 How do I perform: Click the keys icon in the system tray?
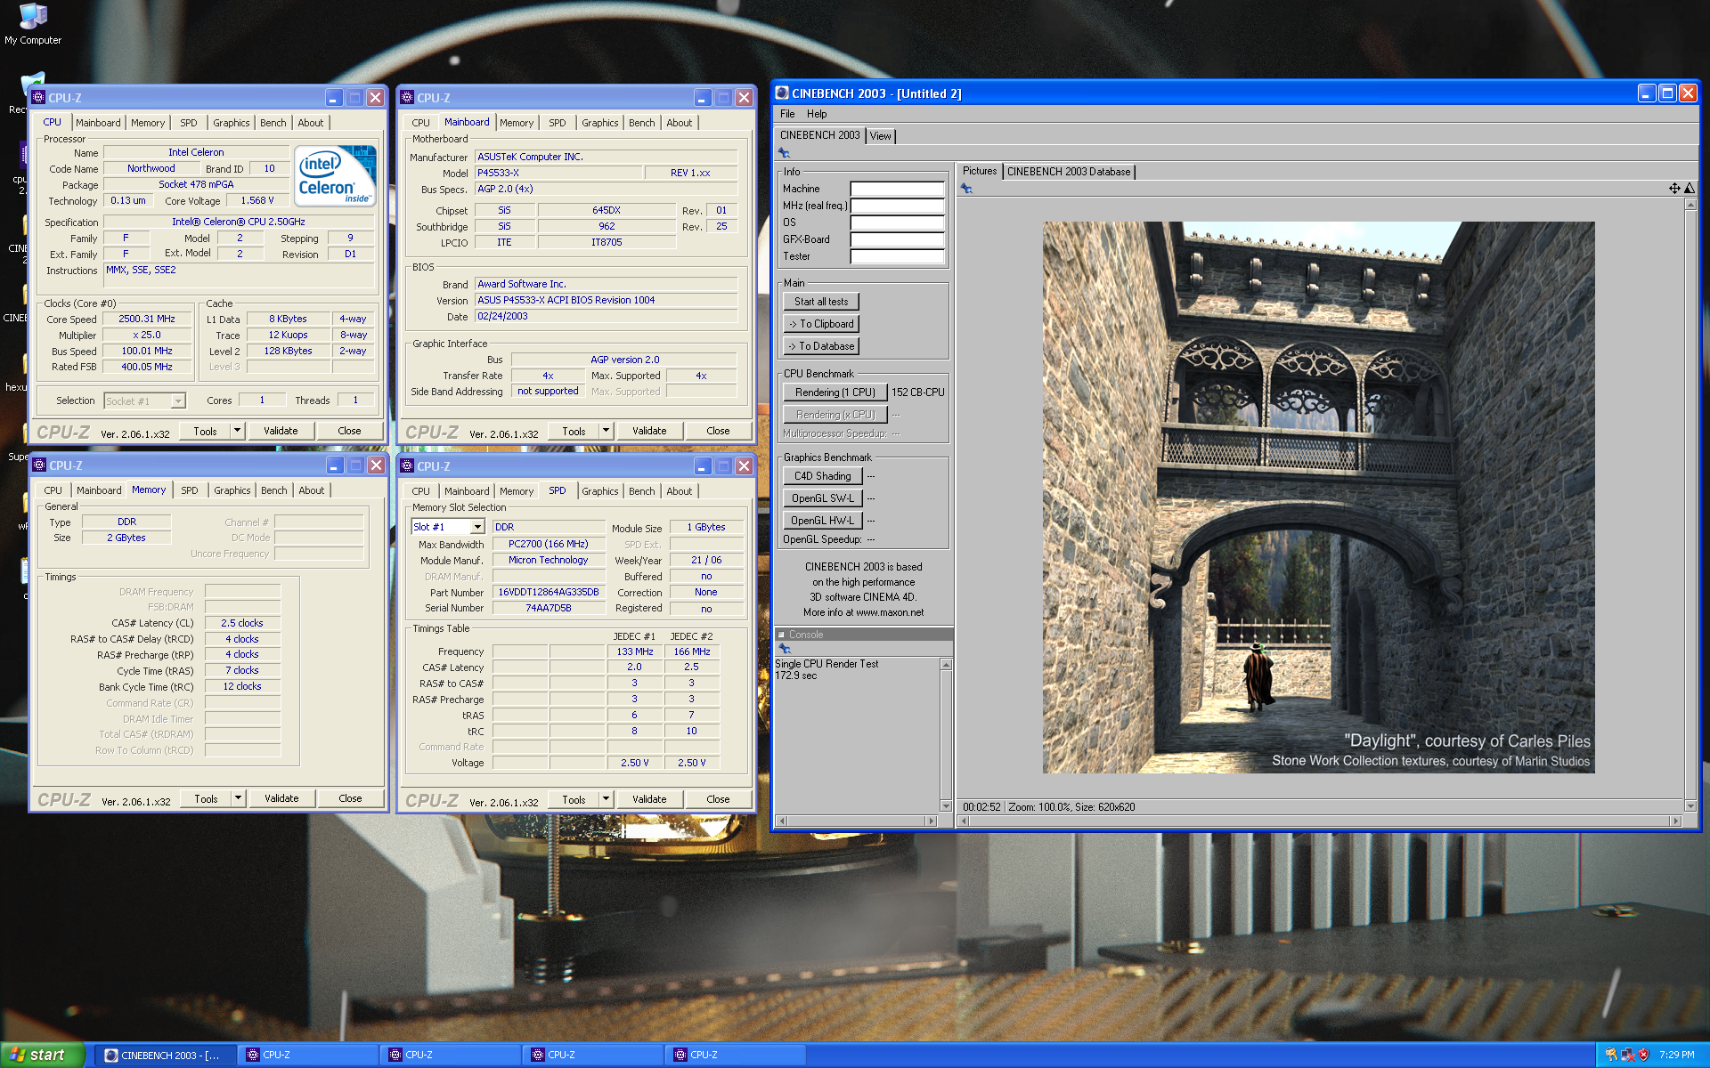[1610, 1055]
